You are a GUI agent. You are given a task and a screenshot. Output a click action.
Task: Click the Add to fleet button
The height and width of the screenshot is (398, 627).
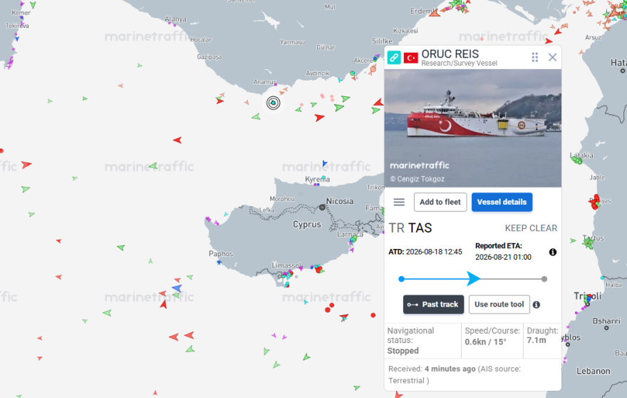point(440,202)
